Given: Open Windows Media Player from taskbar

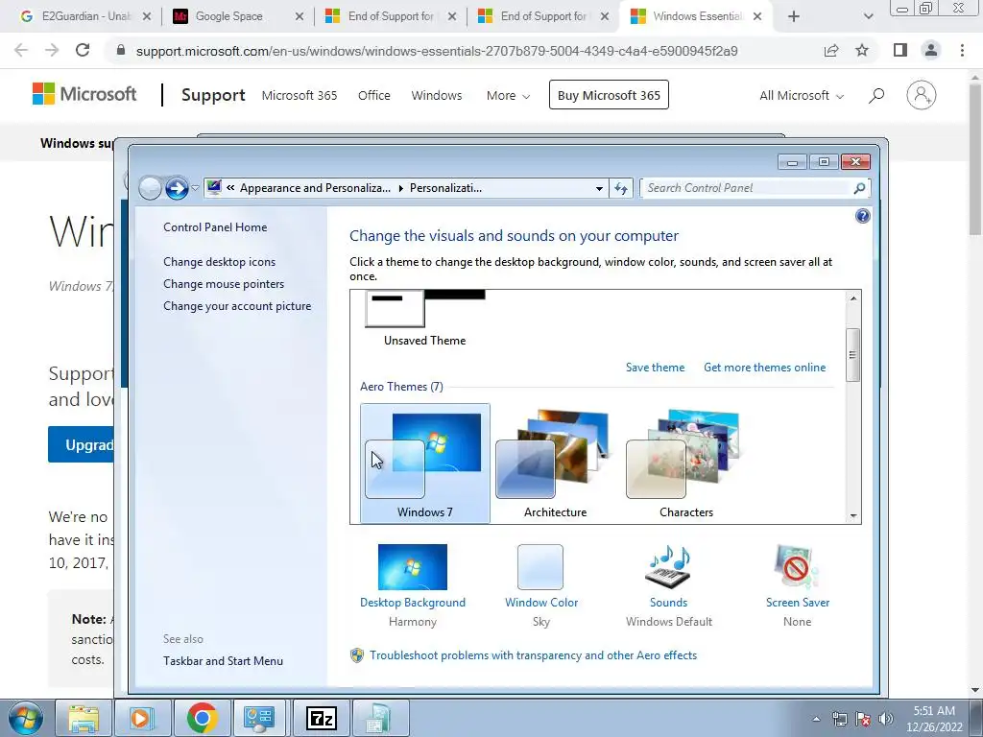Looking at the screenshot, I should tap(142, 718).
